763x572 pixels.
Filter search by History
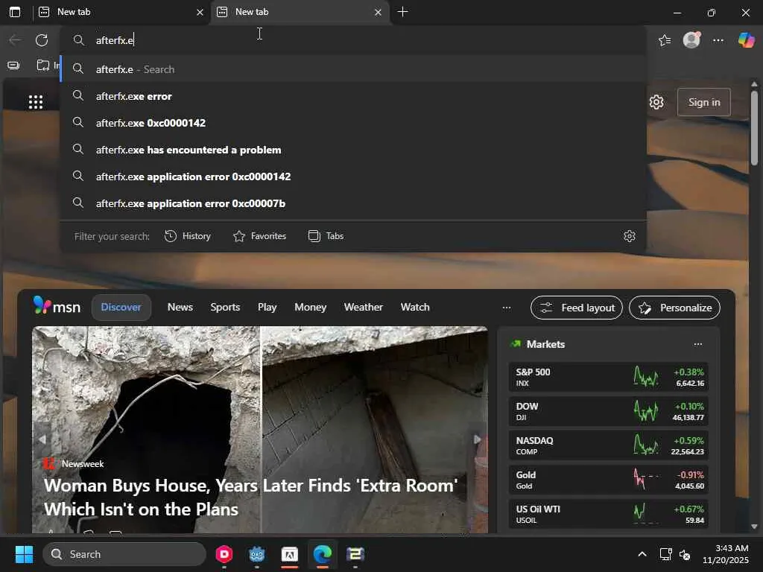188,236
